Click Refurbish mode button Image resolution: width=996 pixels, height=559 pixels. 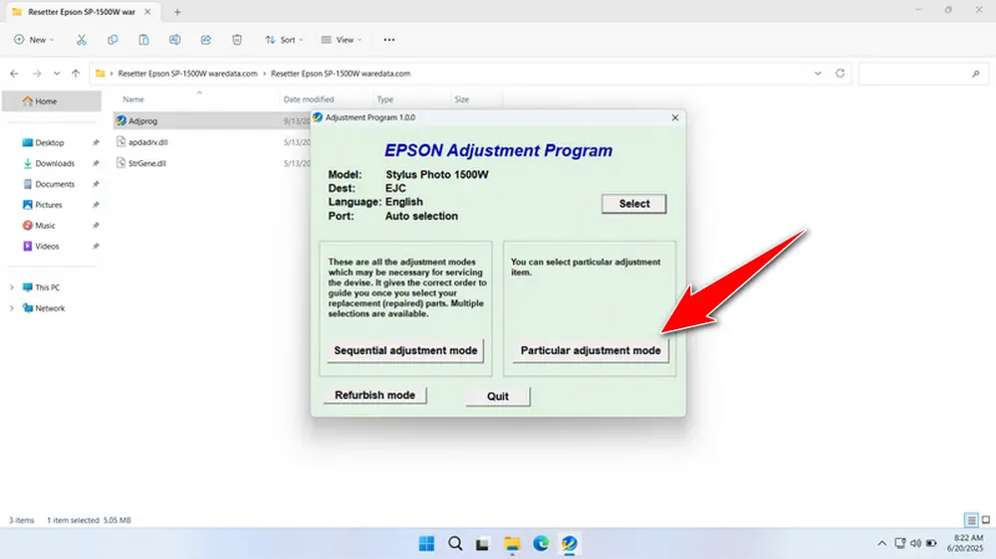click(374, 395)
